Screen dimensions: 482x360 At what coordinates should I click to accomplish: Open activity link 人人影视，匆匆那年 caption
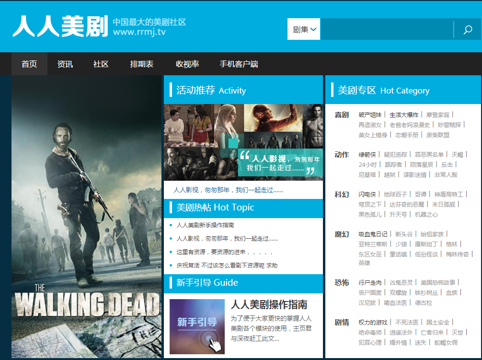229,190
